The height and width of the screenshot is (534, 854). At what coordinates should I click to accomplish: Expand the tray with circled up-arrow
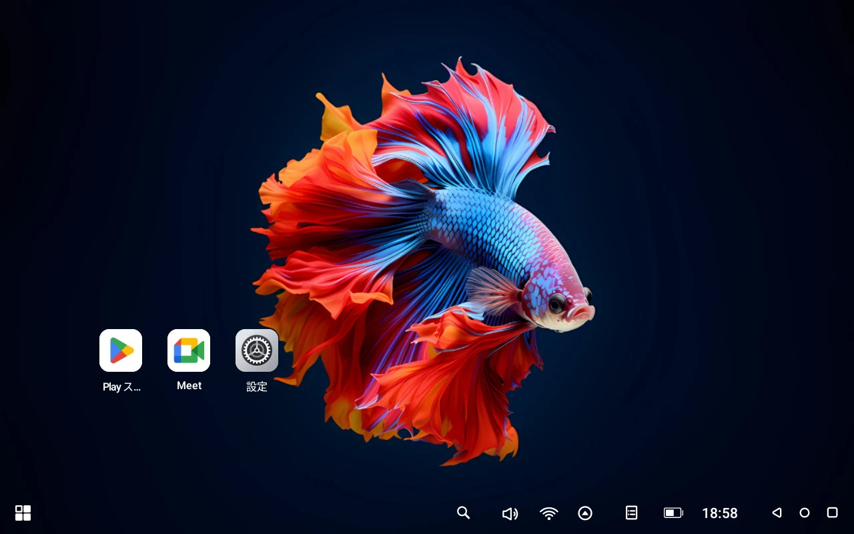[x=585, y=513]
